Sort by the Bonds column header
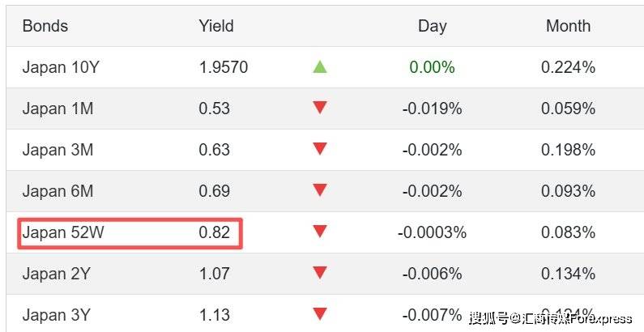 (45, 26)
